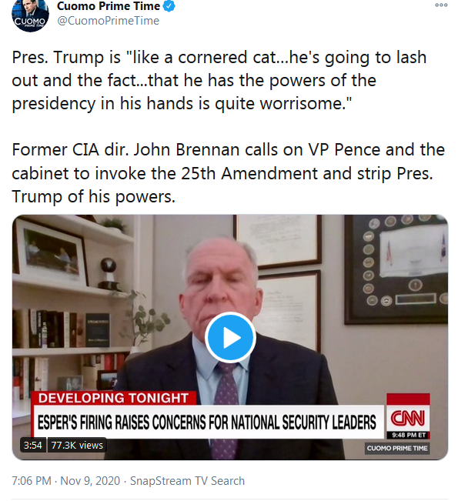Click the Cuomo Prime Time show bug
Screen dimensions: 458x501
pyautogui.click(x=397, y=448)
